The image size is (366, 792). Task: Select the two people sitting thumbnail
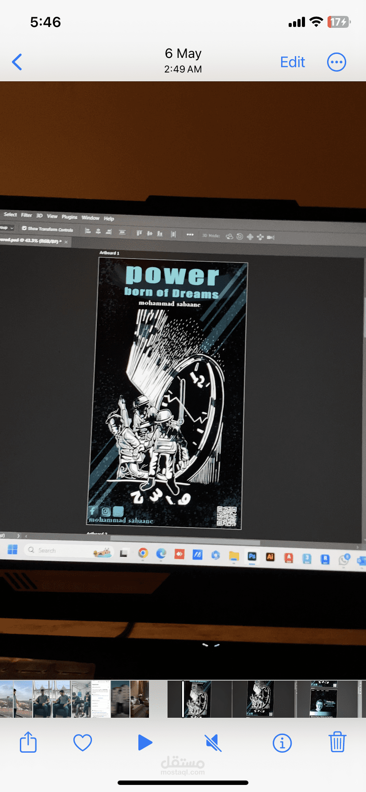(x=81, y=699)
